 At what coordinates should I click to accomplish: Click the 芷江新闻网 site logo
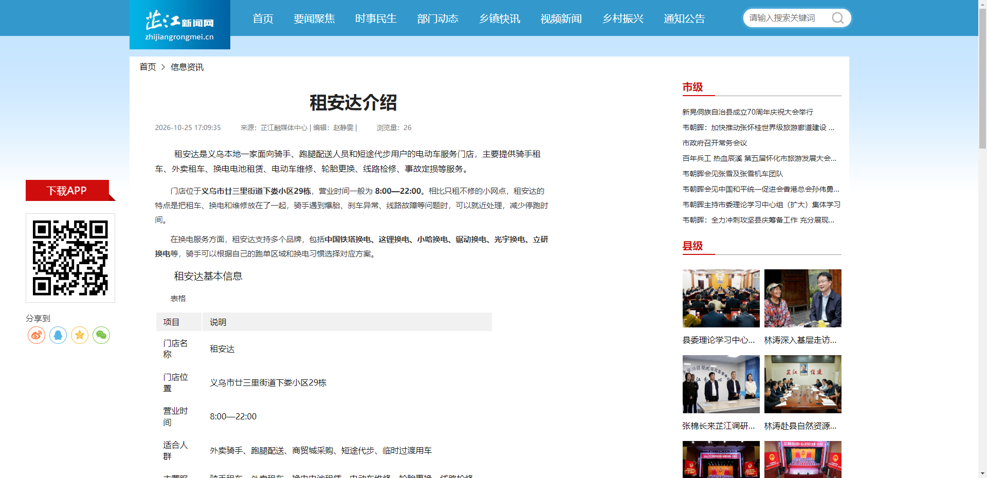[x=180, y=25]
